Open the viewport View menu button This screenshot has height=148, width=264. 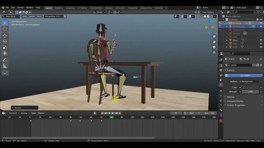24,16
